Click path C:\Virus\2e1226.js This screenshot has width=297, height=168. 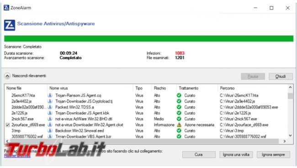pos(235,113)
